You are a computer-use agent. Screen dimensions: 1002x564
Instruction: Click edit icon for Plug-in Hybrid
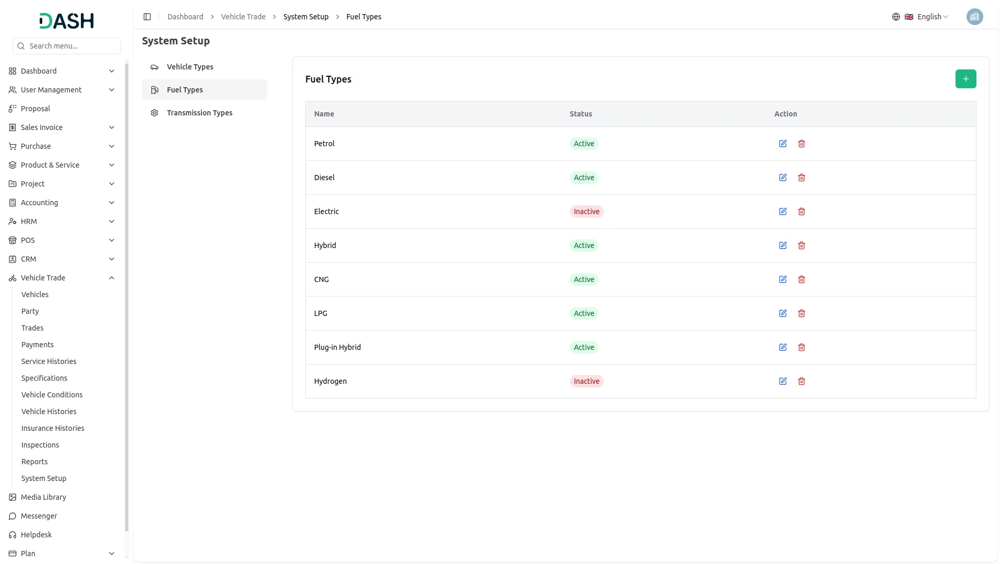(x=783, y=347)
